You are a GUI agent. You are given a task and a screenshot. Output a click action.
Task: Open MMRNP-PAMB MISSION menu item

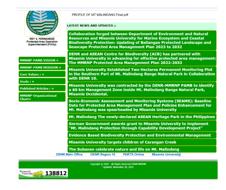tap(42, 67)
